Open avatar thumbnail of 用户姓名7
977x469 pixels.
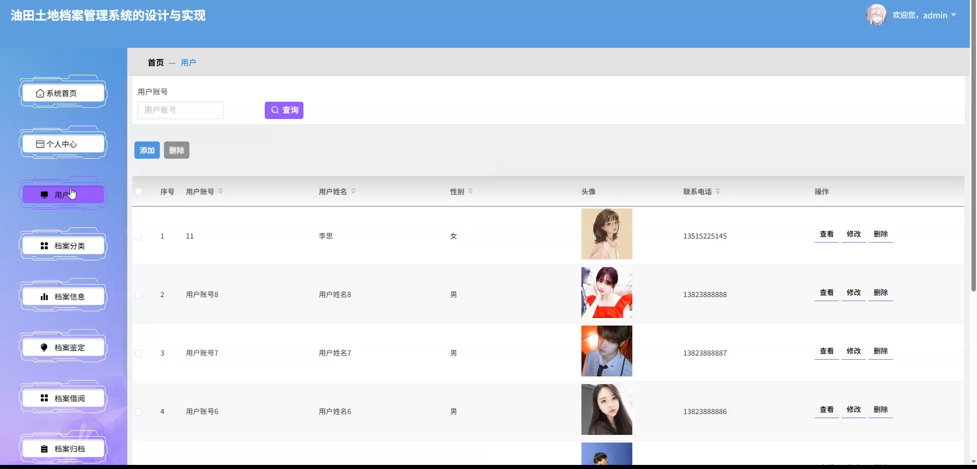[607, 351]
